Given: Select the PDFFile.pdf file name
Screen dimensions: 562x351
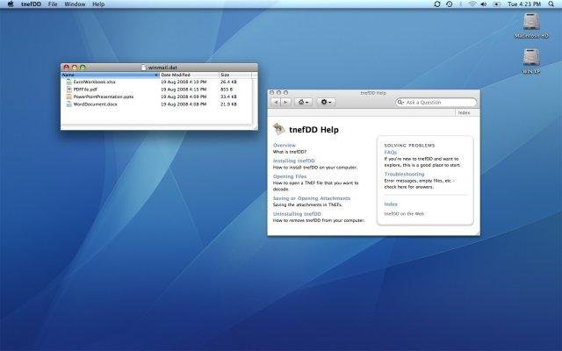Looking at the screenshot, I should pos(85,90).
